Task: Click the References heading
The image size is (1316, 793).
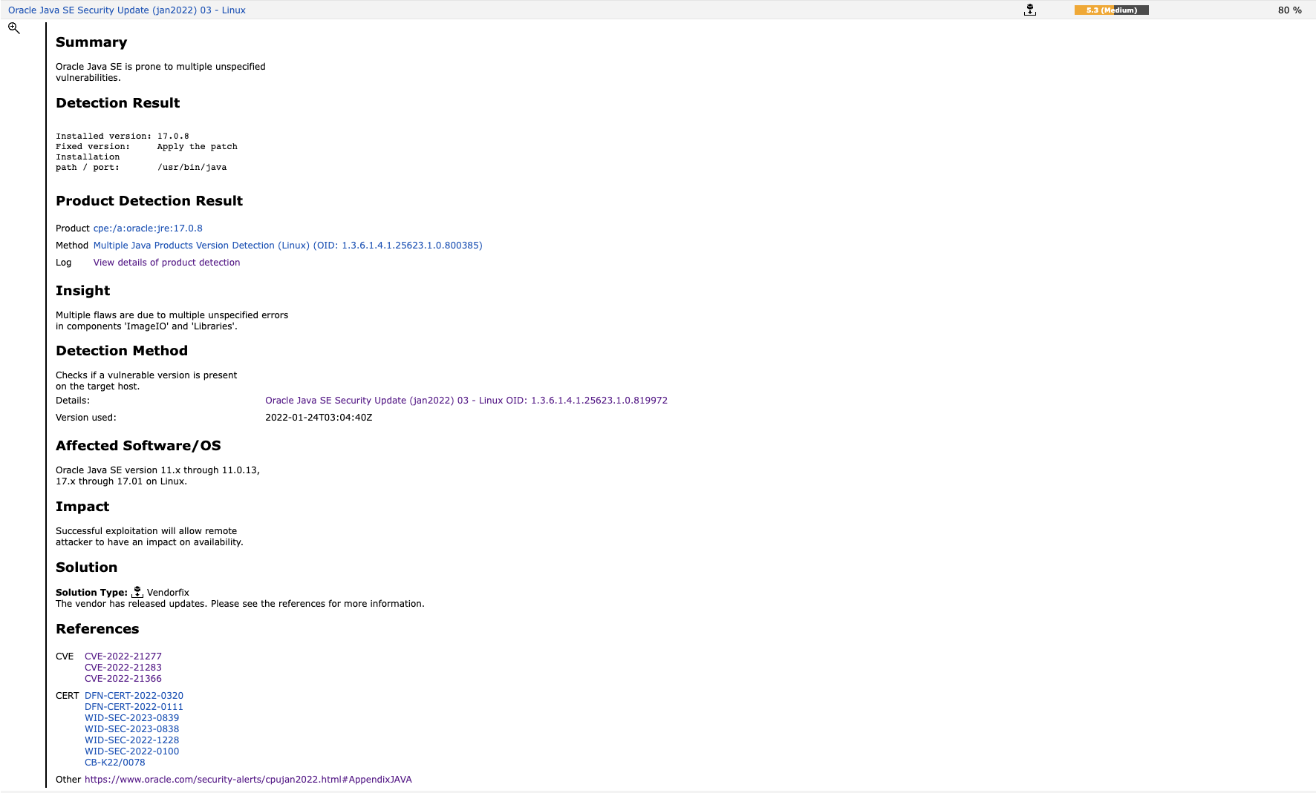Action: coord(97,629)
